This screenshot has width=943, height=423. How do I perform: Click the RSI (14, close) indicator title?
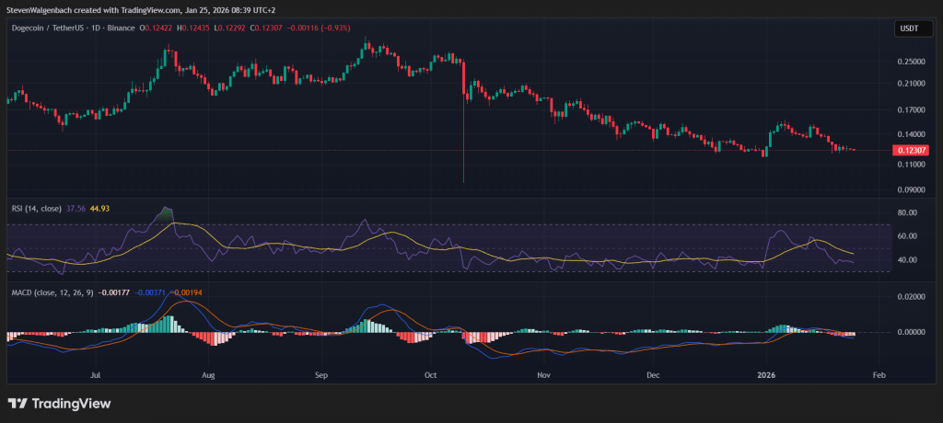(37, 209)
